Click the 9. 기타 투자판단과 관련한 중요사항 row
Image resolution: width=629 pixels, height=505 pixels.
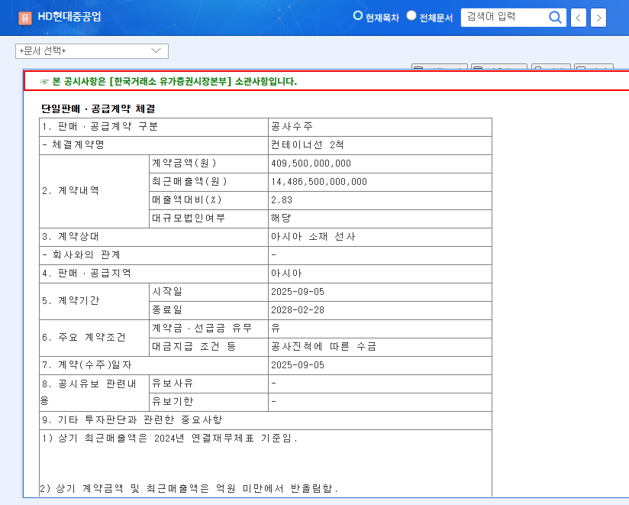tap(266, 420)
